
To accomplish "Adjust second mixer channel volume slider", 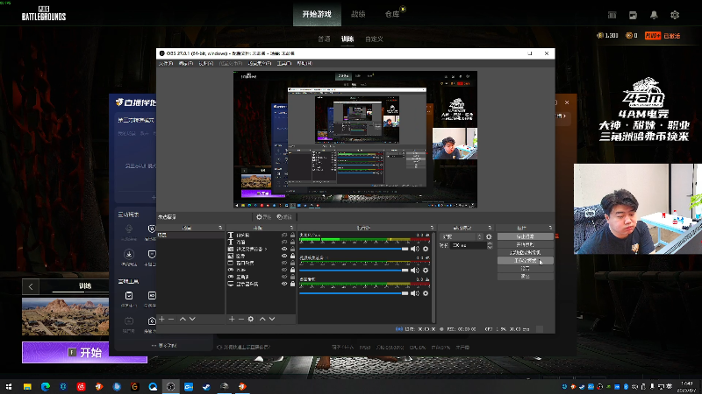I will pos(354,271).
